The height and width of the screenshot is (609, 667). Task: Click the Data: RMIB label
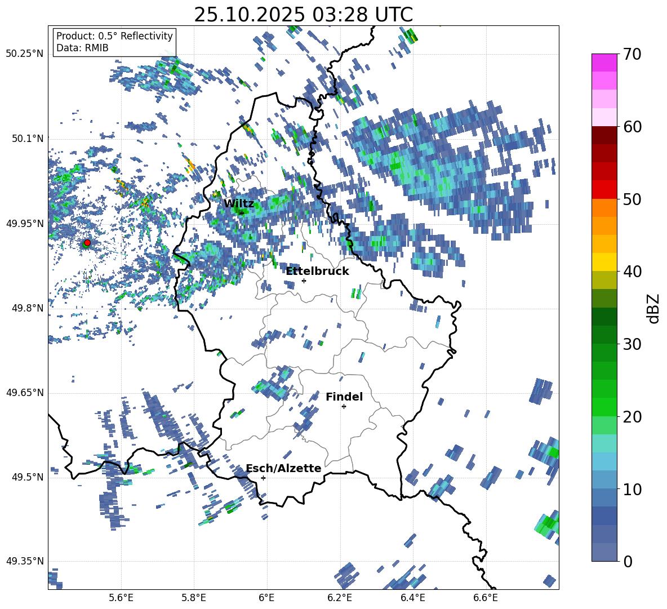(x=82, y=48)
